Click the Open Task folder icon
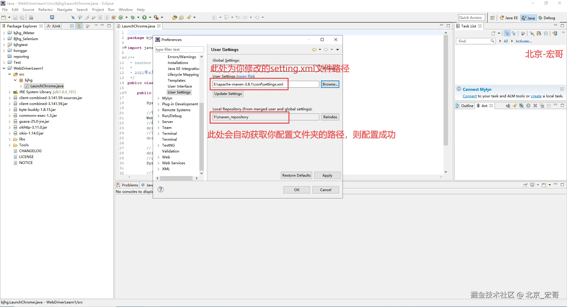567x307 pixels. 181,17
